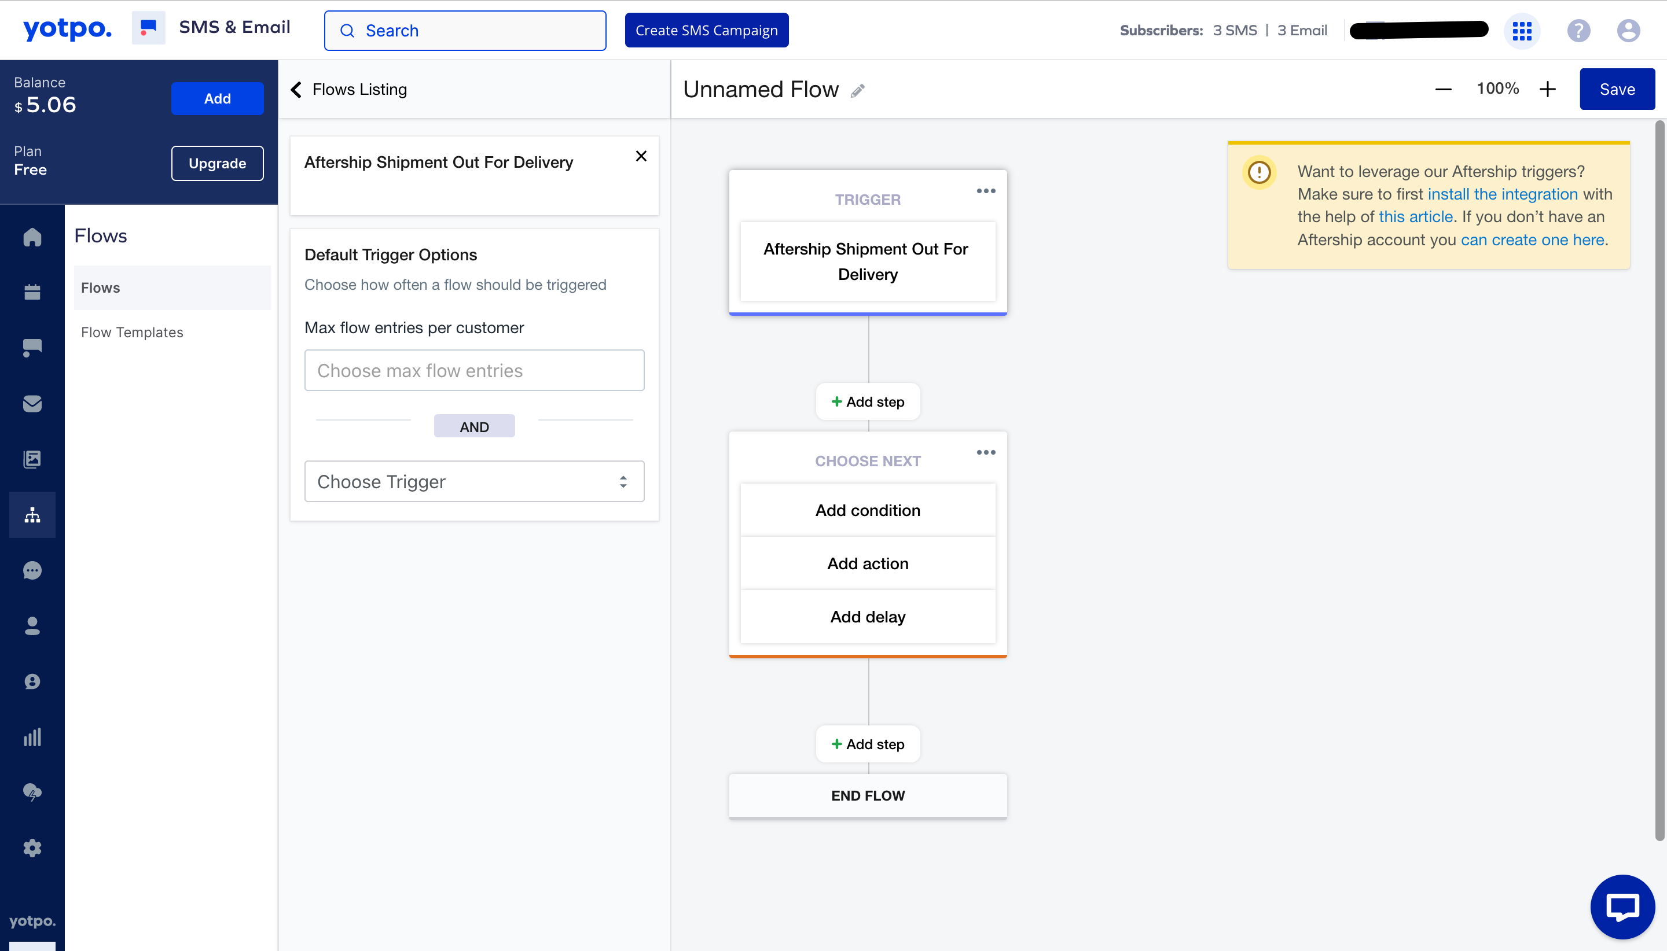Image resolution: width=1667 pixels, height=951 pixels.
Task: Click the pencil edit icon next to Unnamed Flow
Action: coord(860,89)
